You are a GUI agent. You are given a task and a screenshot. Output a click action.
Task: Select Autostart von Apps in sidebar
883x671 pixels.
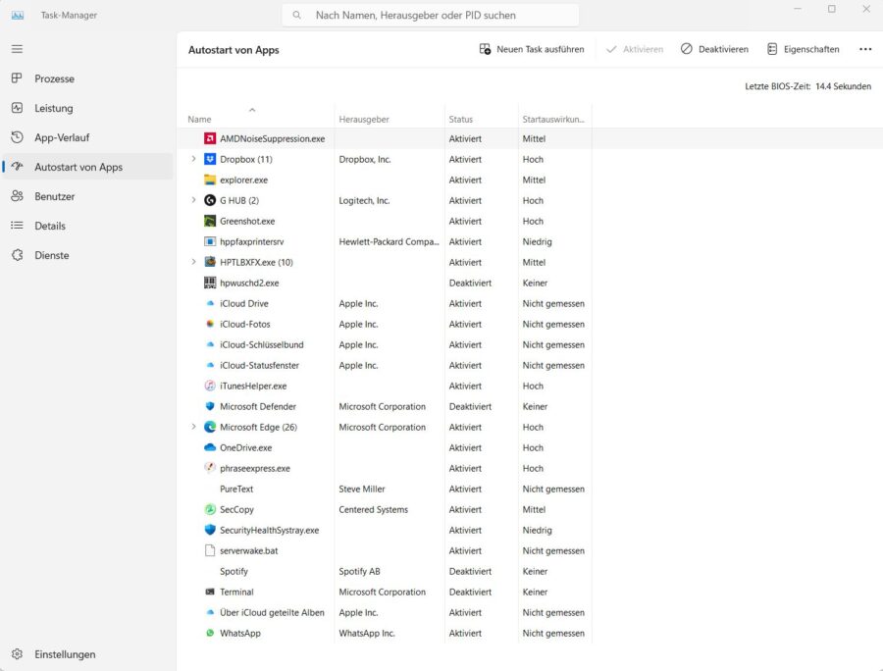pos(88,167)
